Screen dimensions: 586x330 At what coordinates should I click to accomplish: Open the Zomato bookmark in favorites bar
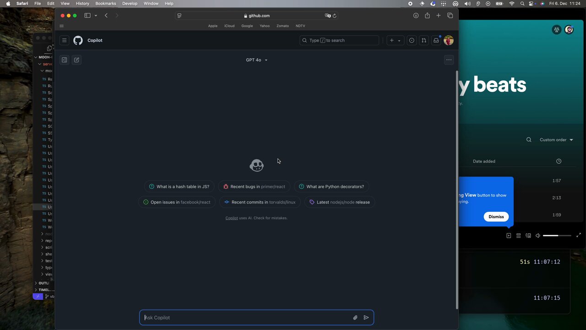point(282,26)
